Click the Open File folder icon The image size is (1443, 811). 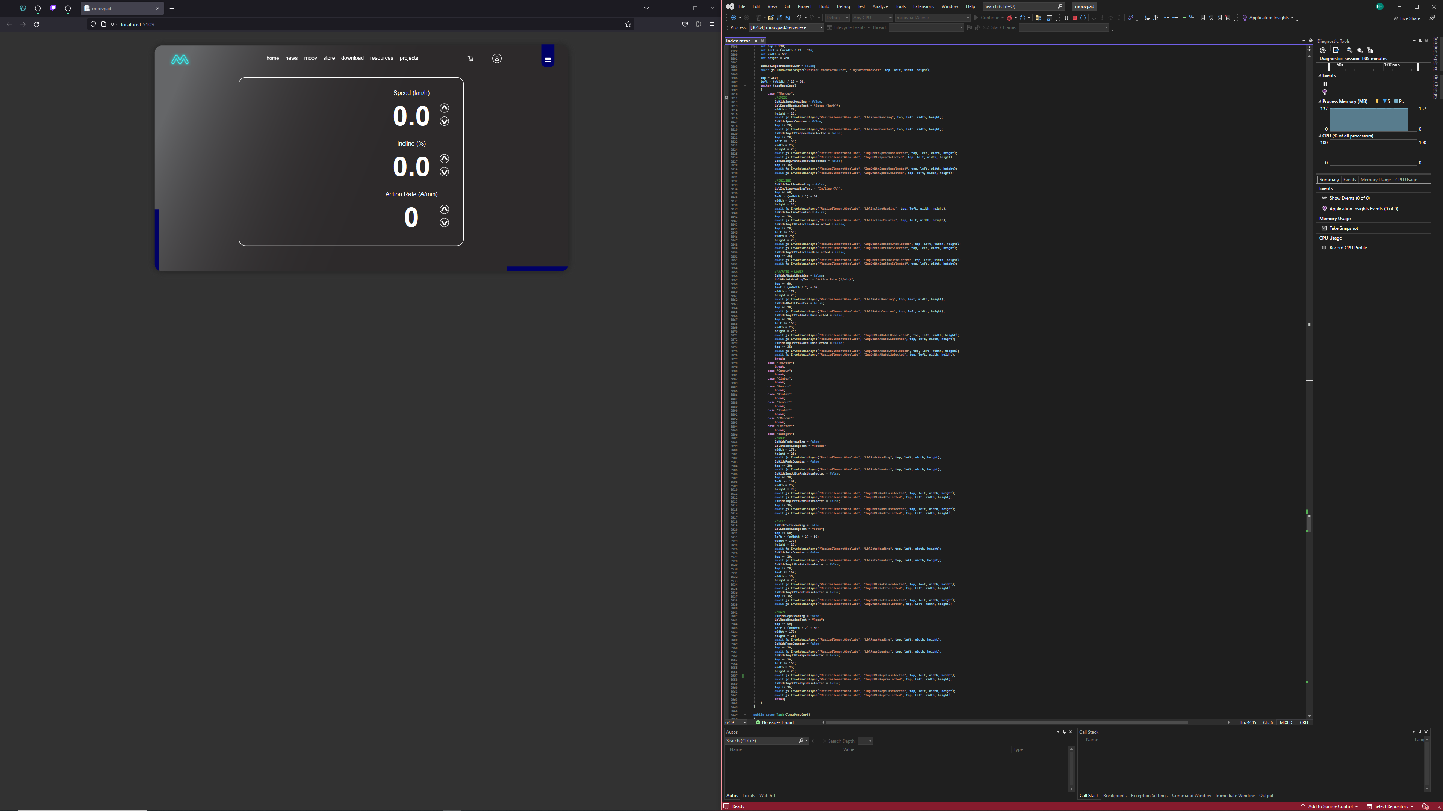click(x=771, y=18)
